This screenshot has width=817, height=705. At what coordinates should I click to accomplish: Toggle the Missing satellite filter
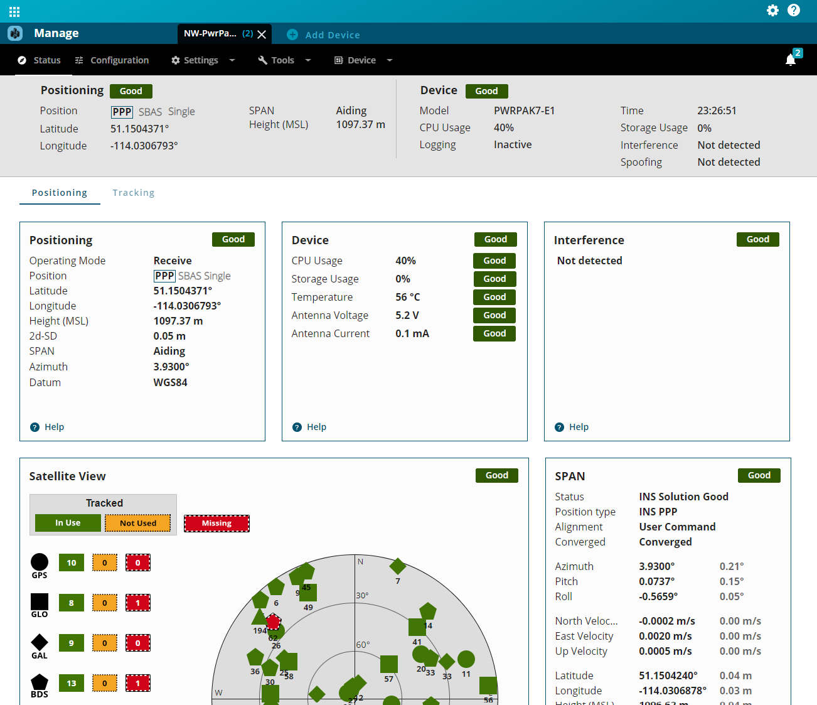point(216,523)
